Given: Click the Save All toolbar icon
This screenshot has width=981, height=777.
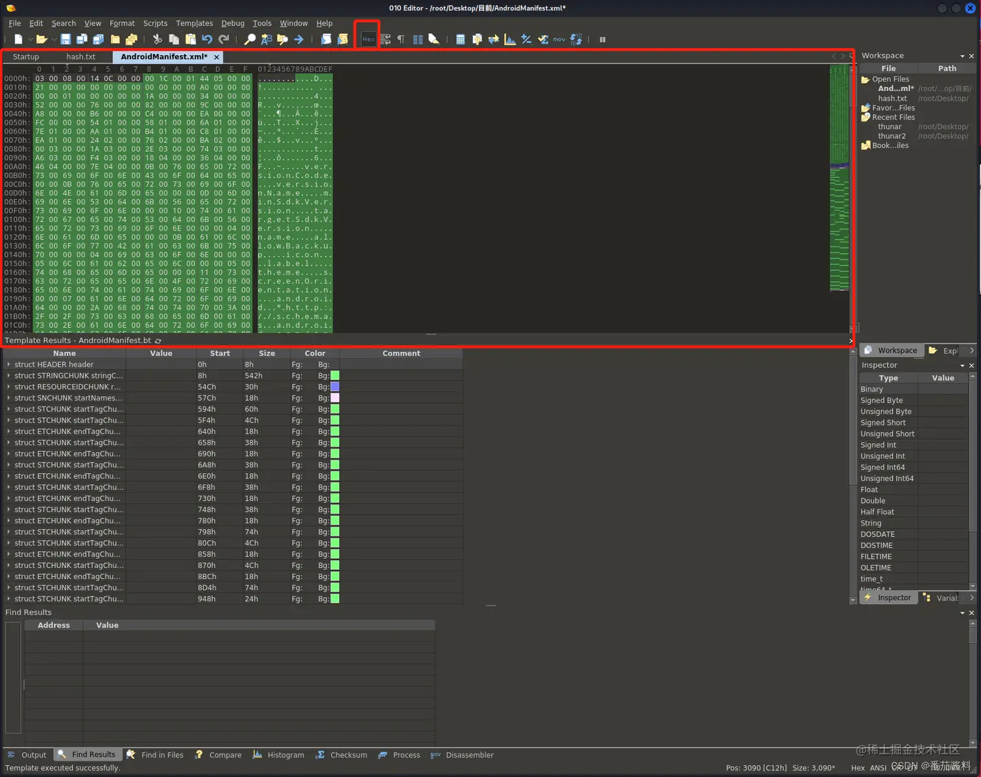Looking at the screenshot, I should [98, 40].
